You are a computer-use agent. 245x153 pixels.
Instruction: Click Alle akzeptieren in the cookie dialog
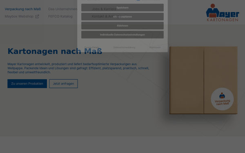[122, 17]
